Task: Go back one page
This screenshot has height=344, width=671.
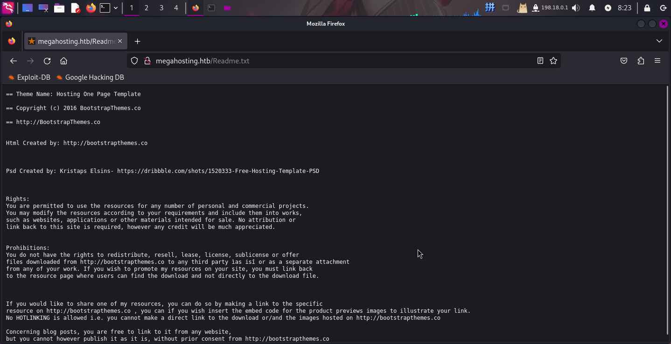Action: coord(14,61)
